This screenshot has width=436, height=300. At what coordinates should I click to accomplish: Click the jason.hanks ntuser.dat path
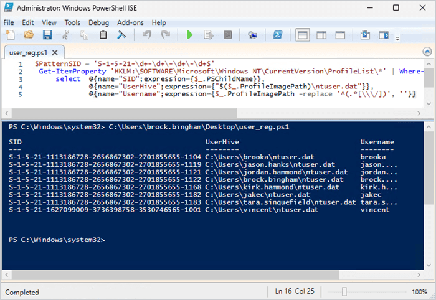[270, 164]
